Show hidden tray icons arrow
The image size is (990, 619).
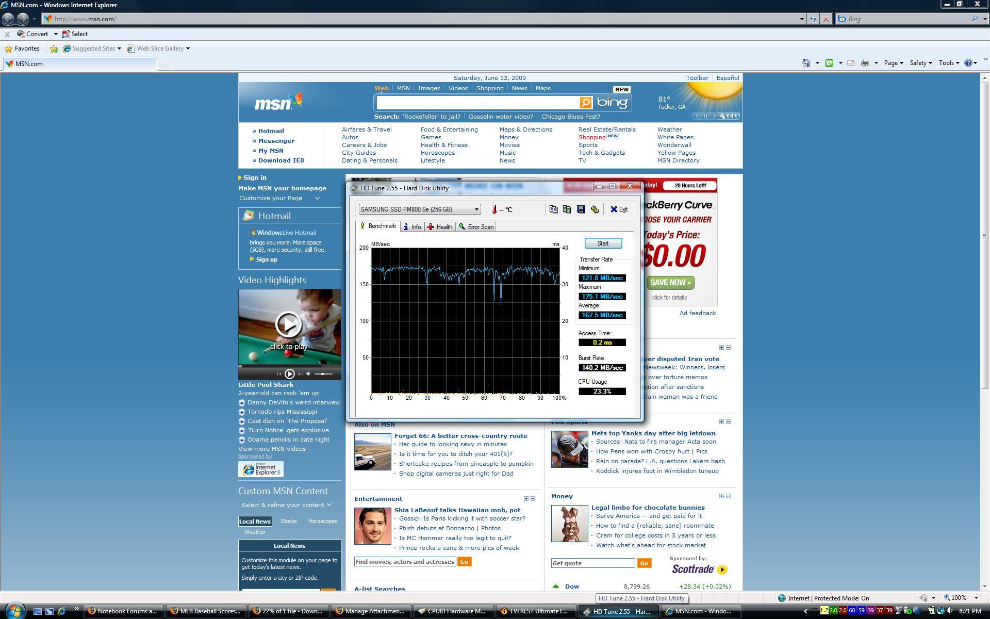(x=805, y=611)
